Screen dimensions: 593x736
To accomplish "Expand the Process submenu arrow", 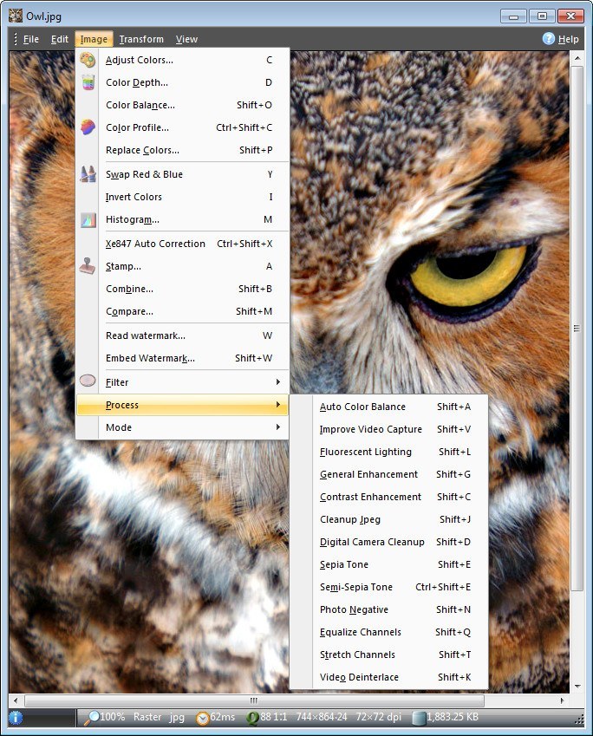I will tap(278, 405).
